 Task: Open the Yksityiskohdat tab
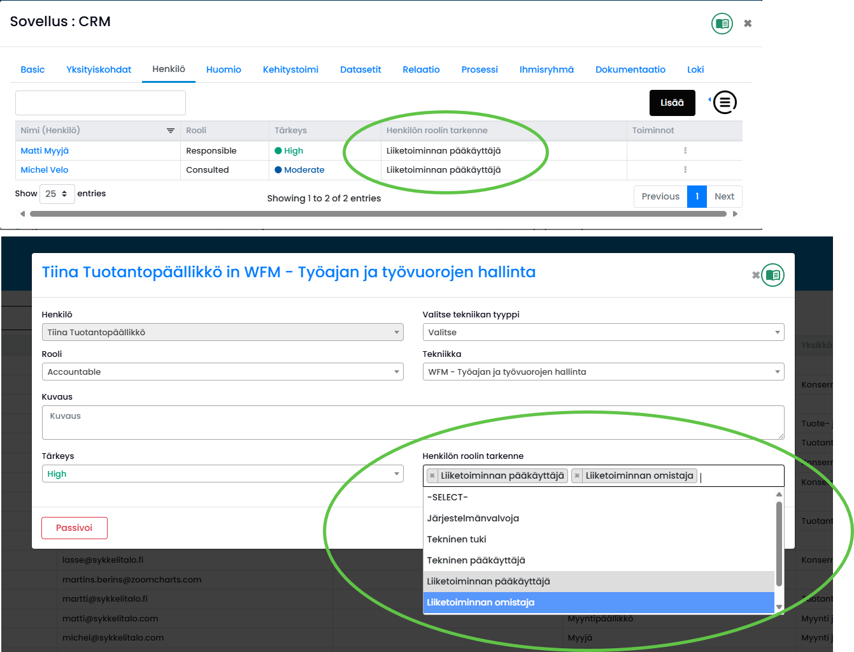pos(99,69)
